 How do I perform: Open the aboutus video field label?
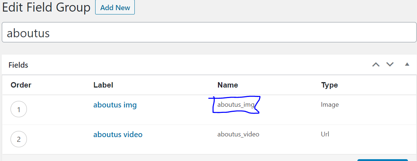pyautogui.click(x=118, y=135)
